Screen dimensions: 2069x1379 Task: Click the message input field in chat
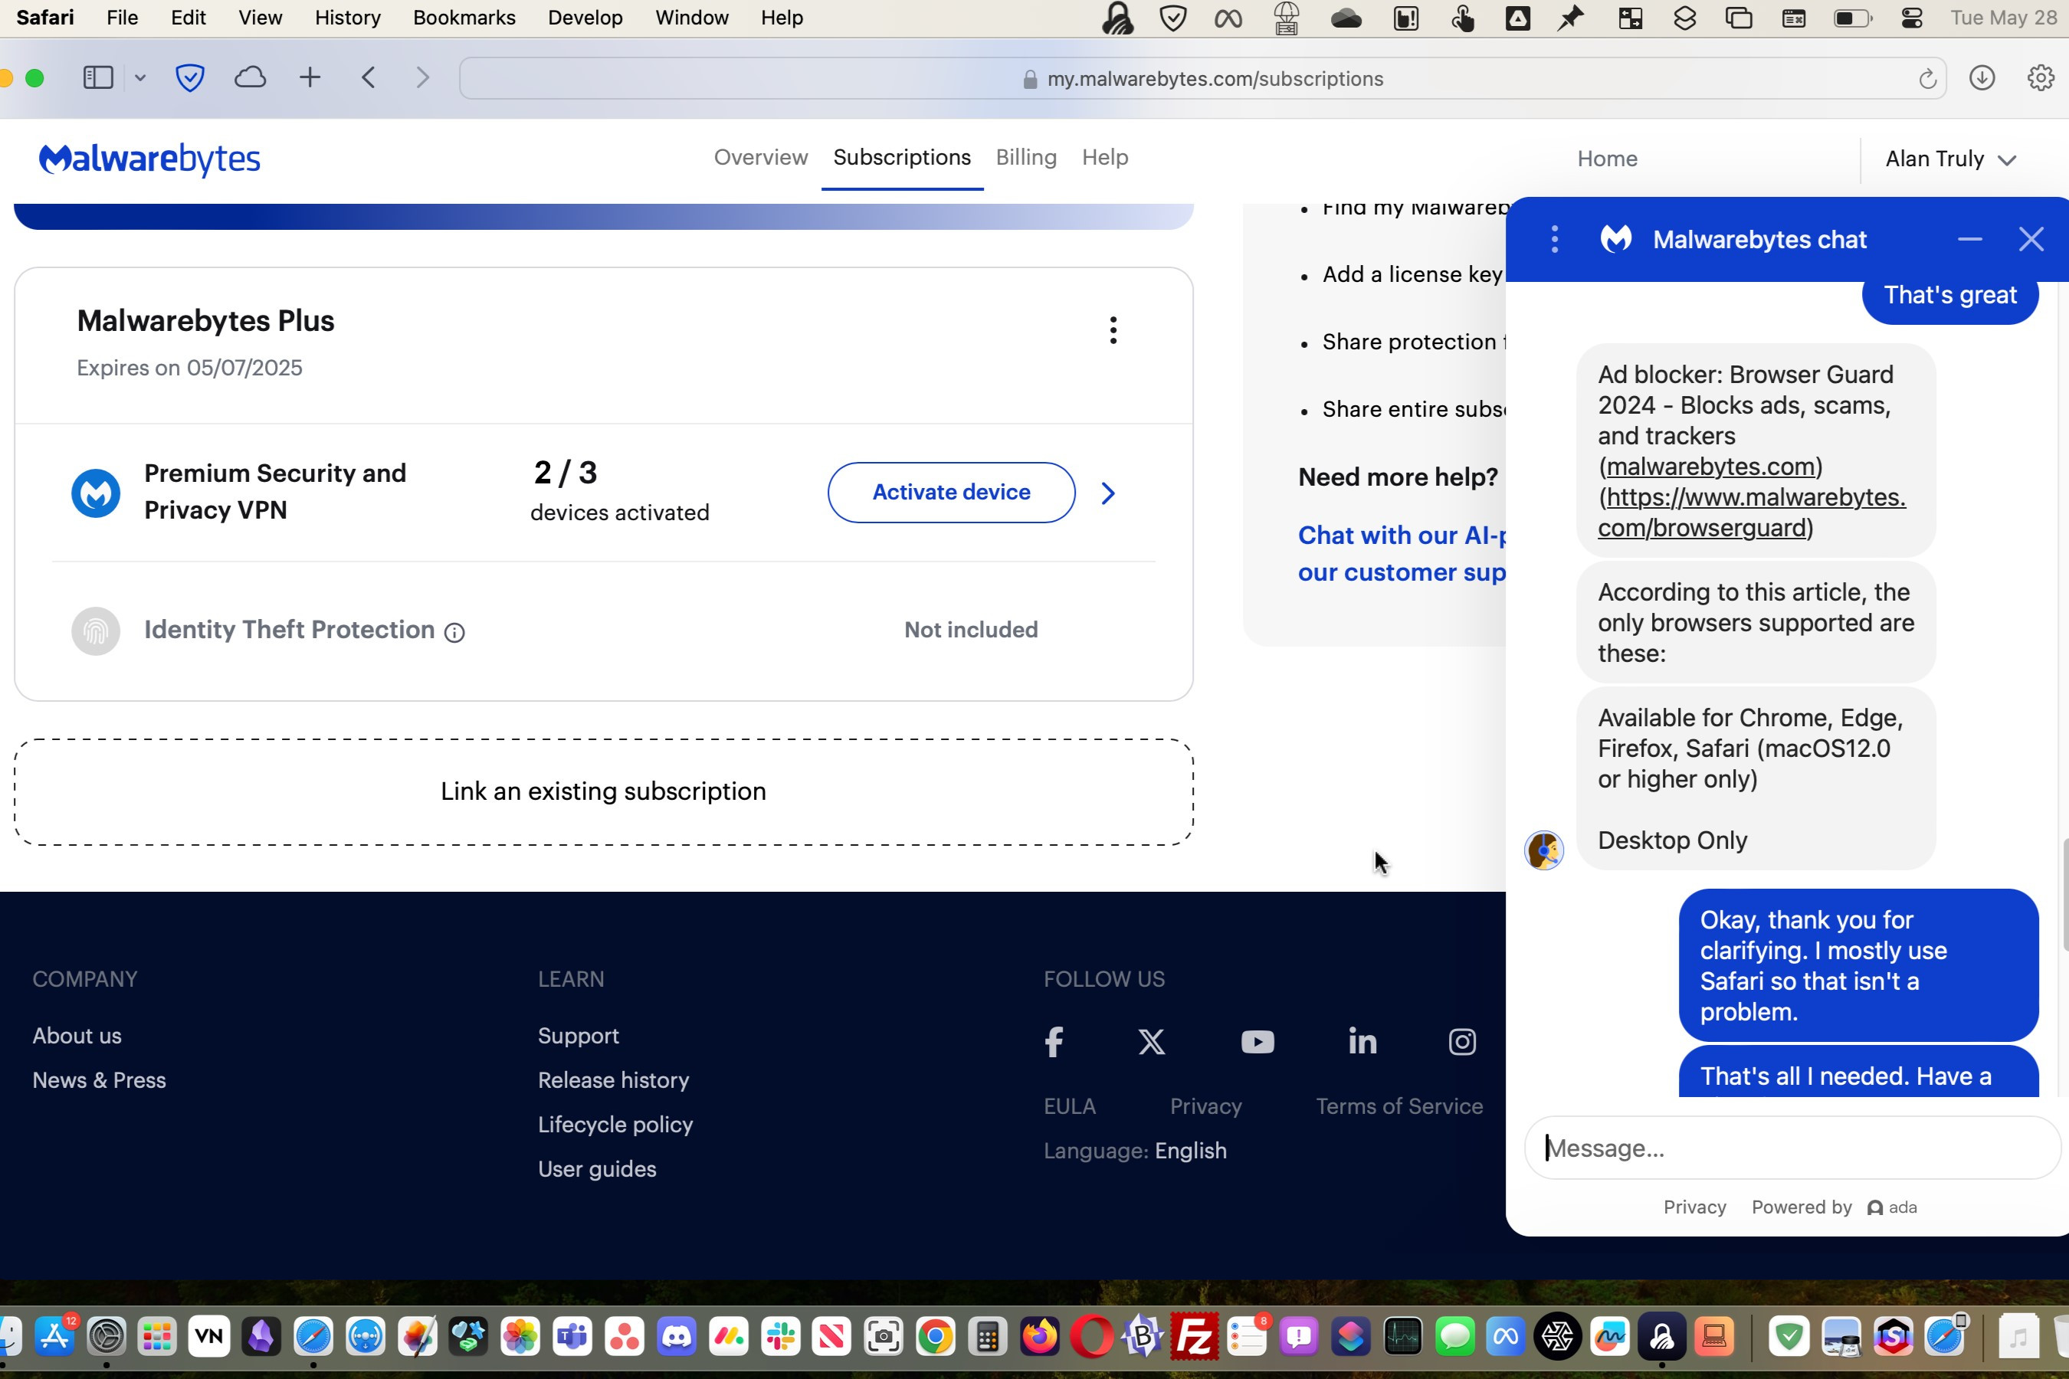1790,1147
